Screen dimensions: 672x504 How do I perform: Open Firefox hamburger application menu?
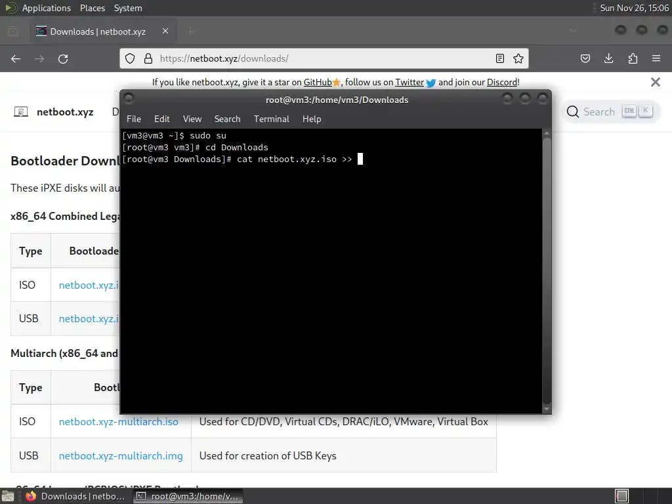(656, 58)
